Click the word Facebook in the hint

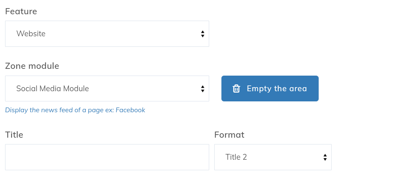click(x=130, y=110)
